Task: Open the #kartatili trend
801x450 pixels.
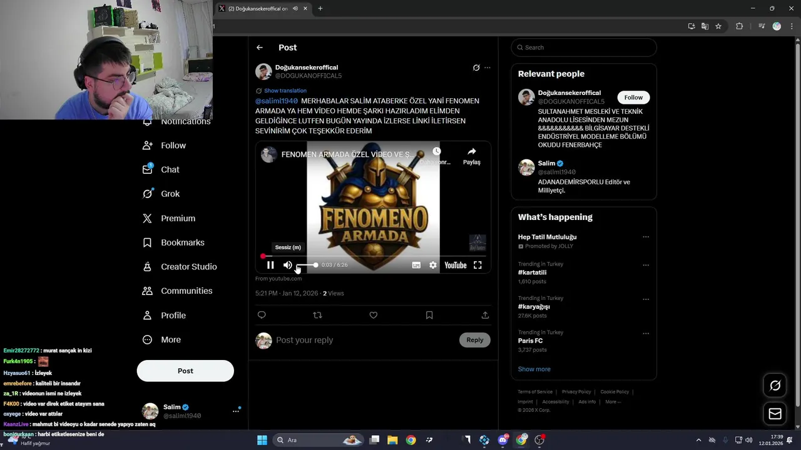Action: (532, 272)
